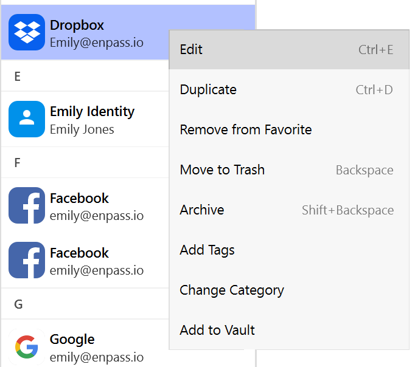Image resolution: width=415 pixels, height=367 pixels.
Task: Click the Ctrl+E shortcut label
Action: coord(376,50)
